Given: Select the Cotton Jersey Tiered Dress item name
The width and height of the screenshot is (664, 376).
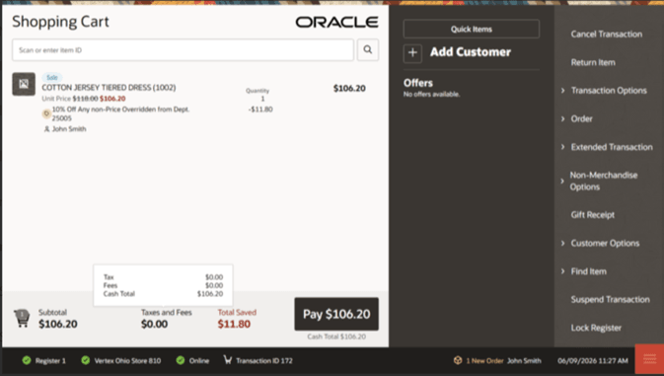Looking at the screenshot, I should 109,87.
